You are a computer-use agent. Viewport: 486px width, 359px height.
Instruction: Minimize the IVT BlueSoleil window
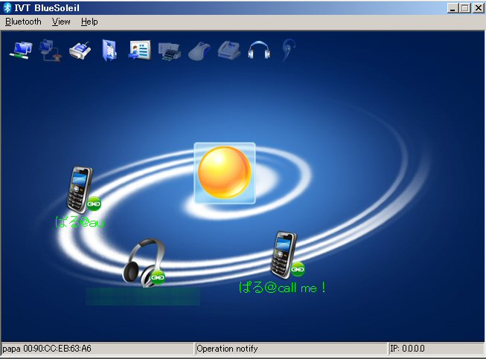[x=453, y=8]
